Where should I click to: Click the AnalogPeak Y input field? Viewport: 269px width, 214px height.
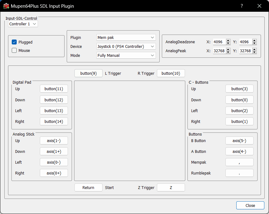tap(246, 51)
